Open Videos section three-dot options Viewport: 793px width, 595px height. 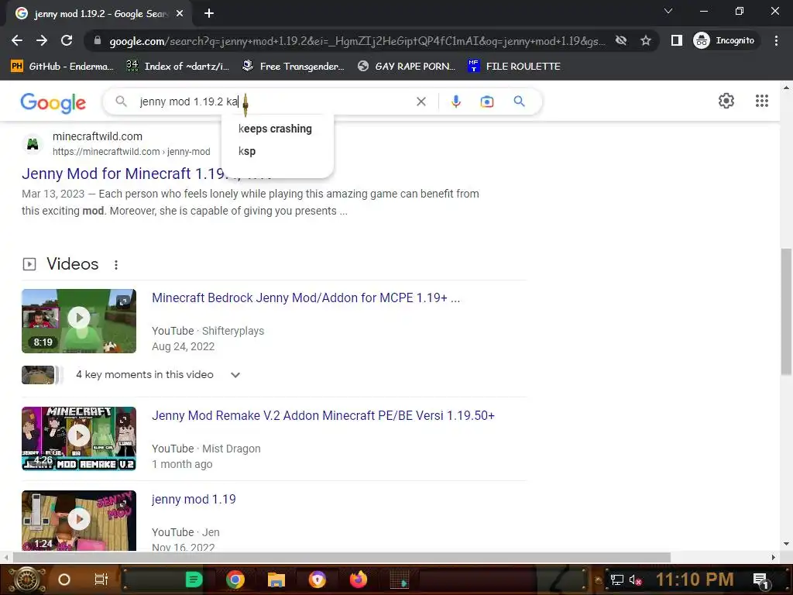click(116, 265)
